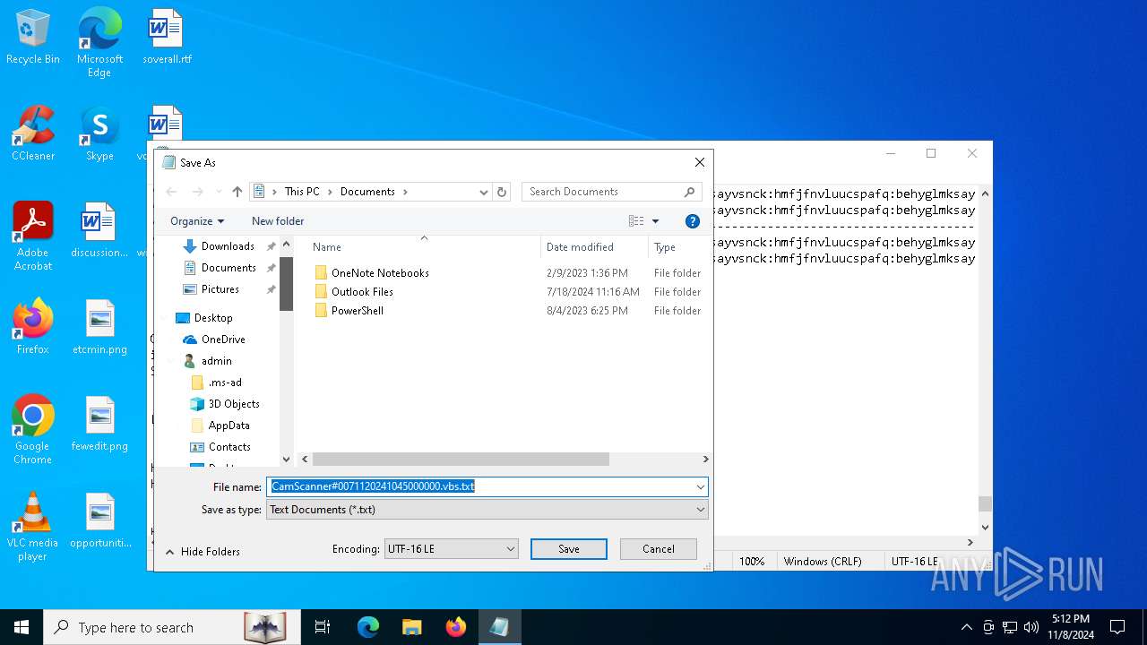Open fewedit.png desktop file

99,425
